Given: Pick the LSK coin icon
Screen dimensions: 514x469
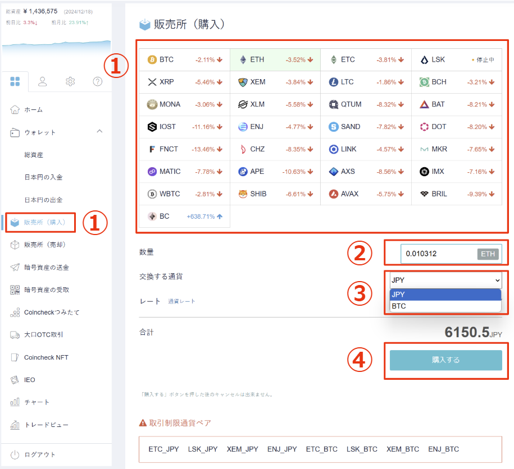Looking at the screenshot, I should [424, 60].
